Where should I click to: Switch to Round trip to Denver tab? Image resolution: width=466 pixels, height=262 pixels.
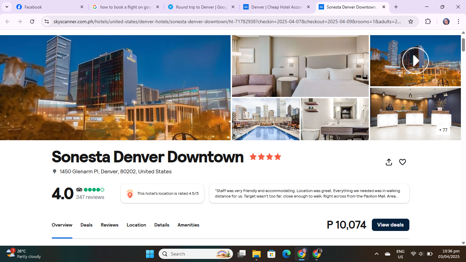(201, 7)
